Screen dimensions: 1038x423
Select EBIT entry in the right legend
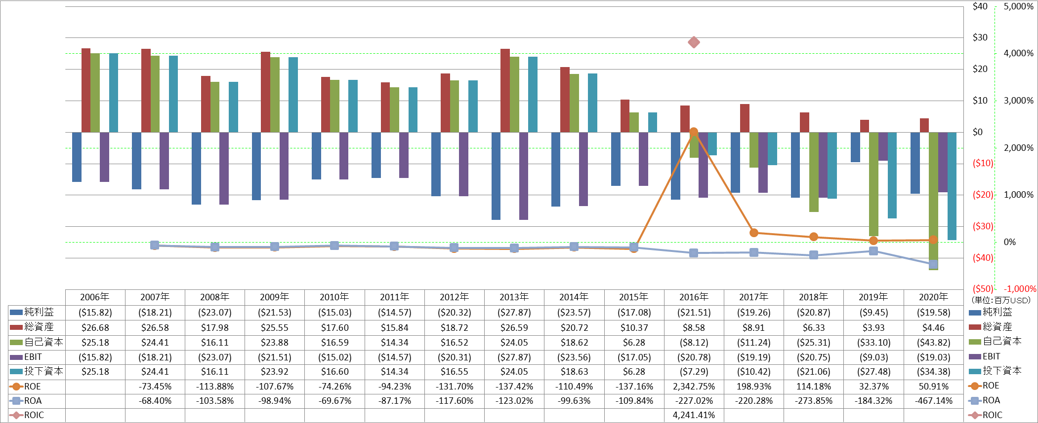point(985,356)
